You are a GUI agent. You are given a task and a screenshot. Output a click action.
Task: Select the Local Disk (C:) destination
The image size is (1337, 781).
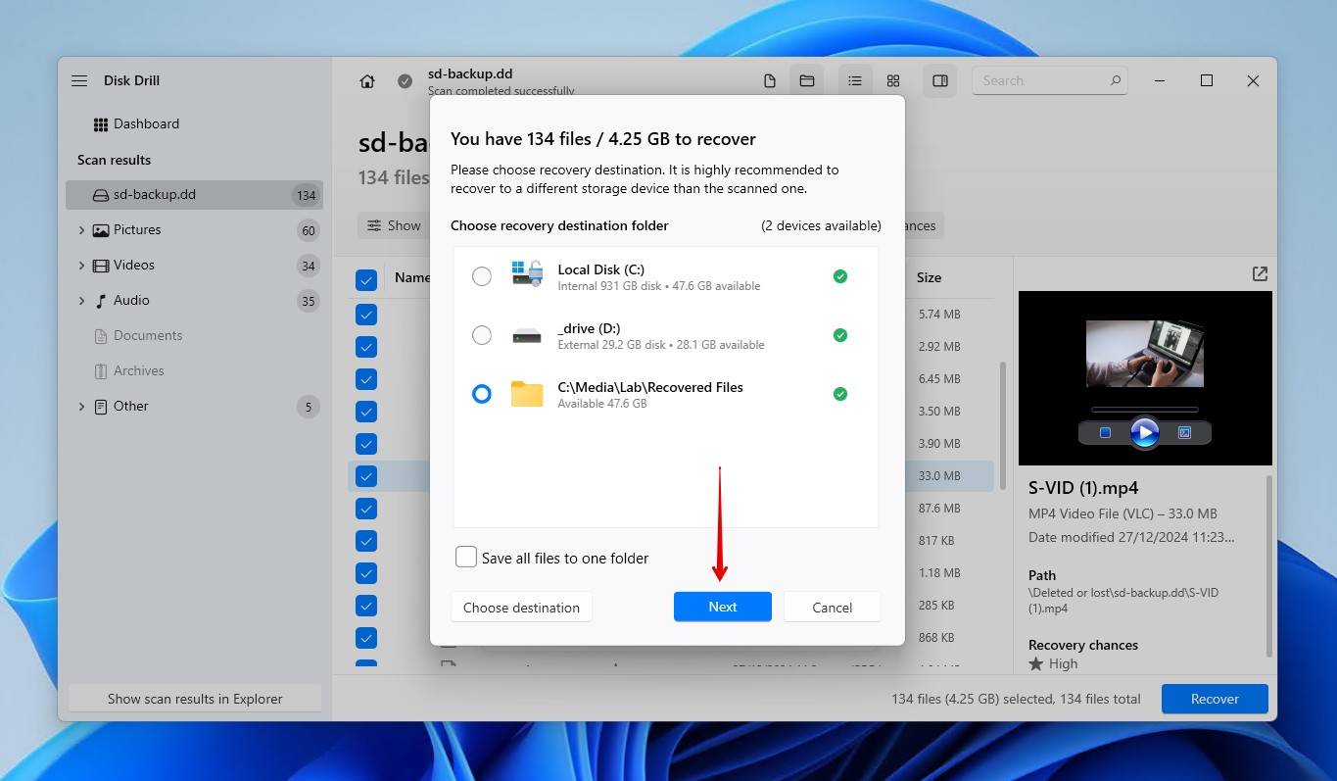[x=481, y=275]
